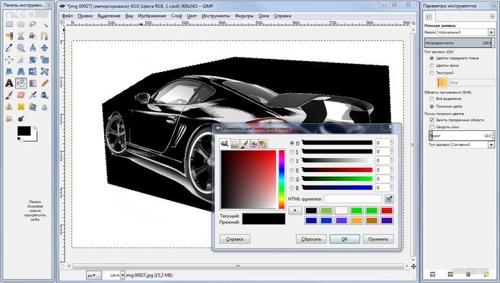This screenshot has height=283, width=500.
Task: Select the Airbrush tool
Action: tap(32, 95)
